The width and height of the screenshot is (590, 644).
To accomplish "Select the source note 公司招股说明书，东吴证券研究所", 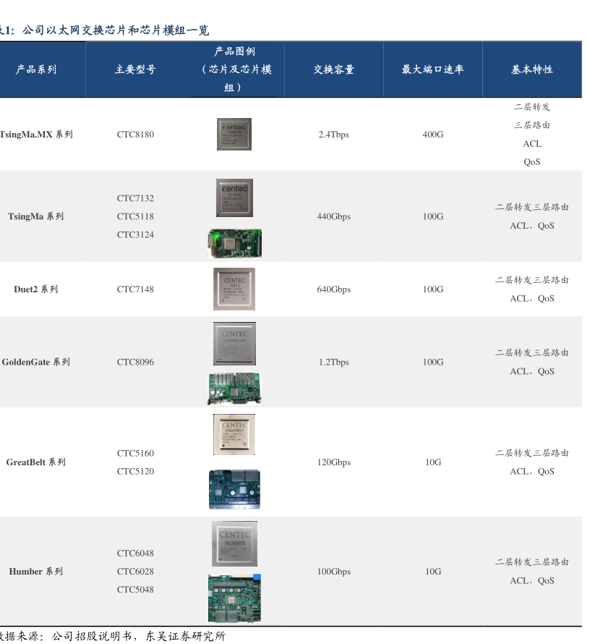I will 138,636.
